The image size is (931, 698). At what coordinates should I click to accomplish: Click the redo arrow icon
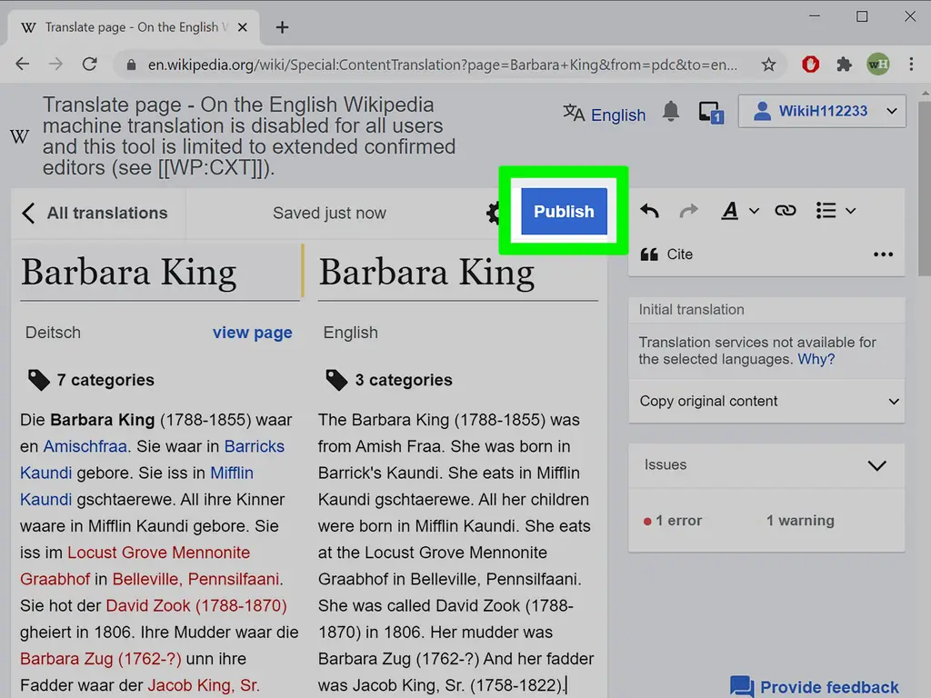pos(689,211)
